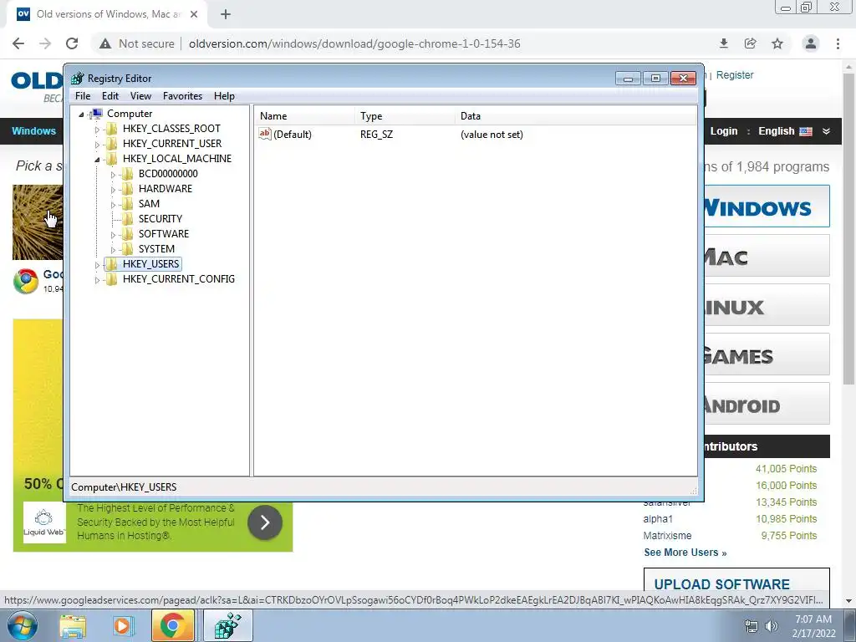Image resolution: width=856 pixels, height=642 pixels.
Task: Open the Help menu in Registry Editor
Action: pos(224,96)
